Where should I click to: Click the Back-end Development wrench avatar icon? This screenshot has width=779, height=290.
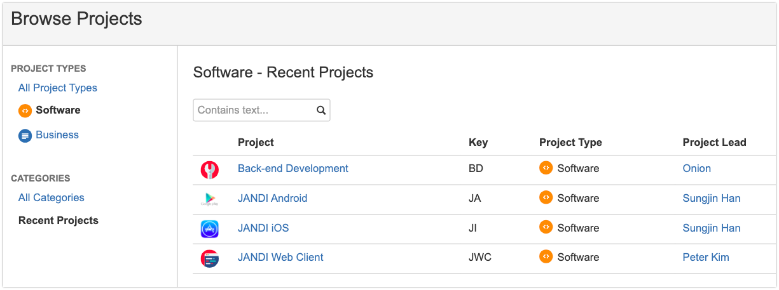click(210, 169)
